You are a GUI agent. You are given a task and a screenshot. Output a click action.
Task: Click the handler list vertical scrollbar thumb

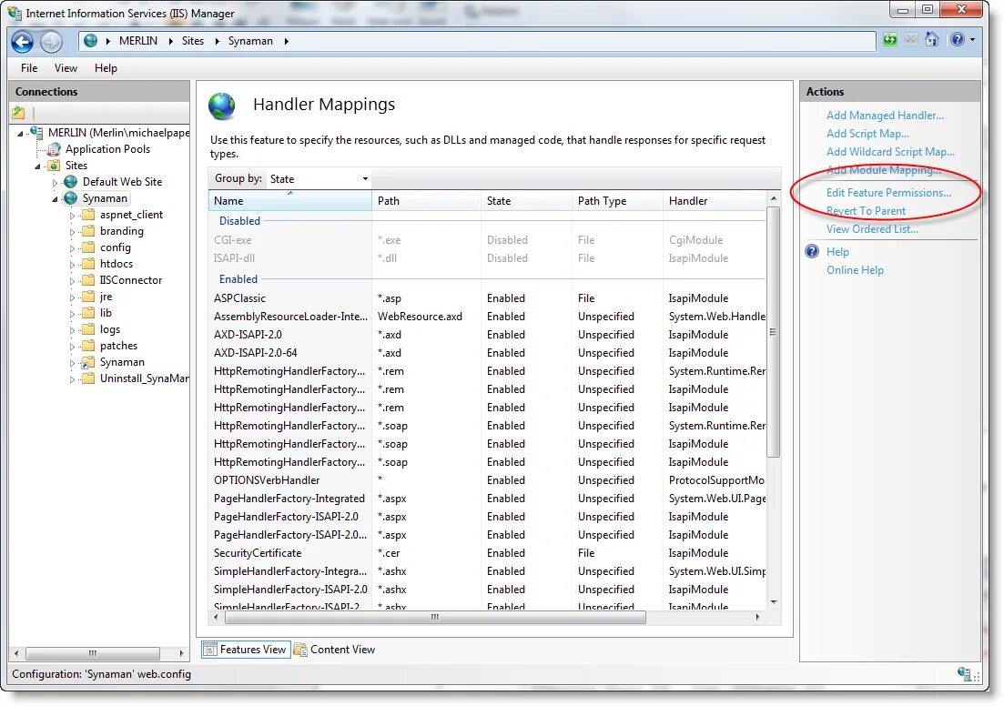(774, 331)
